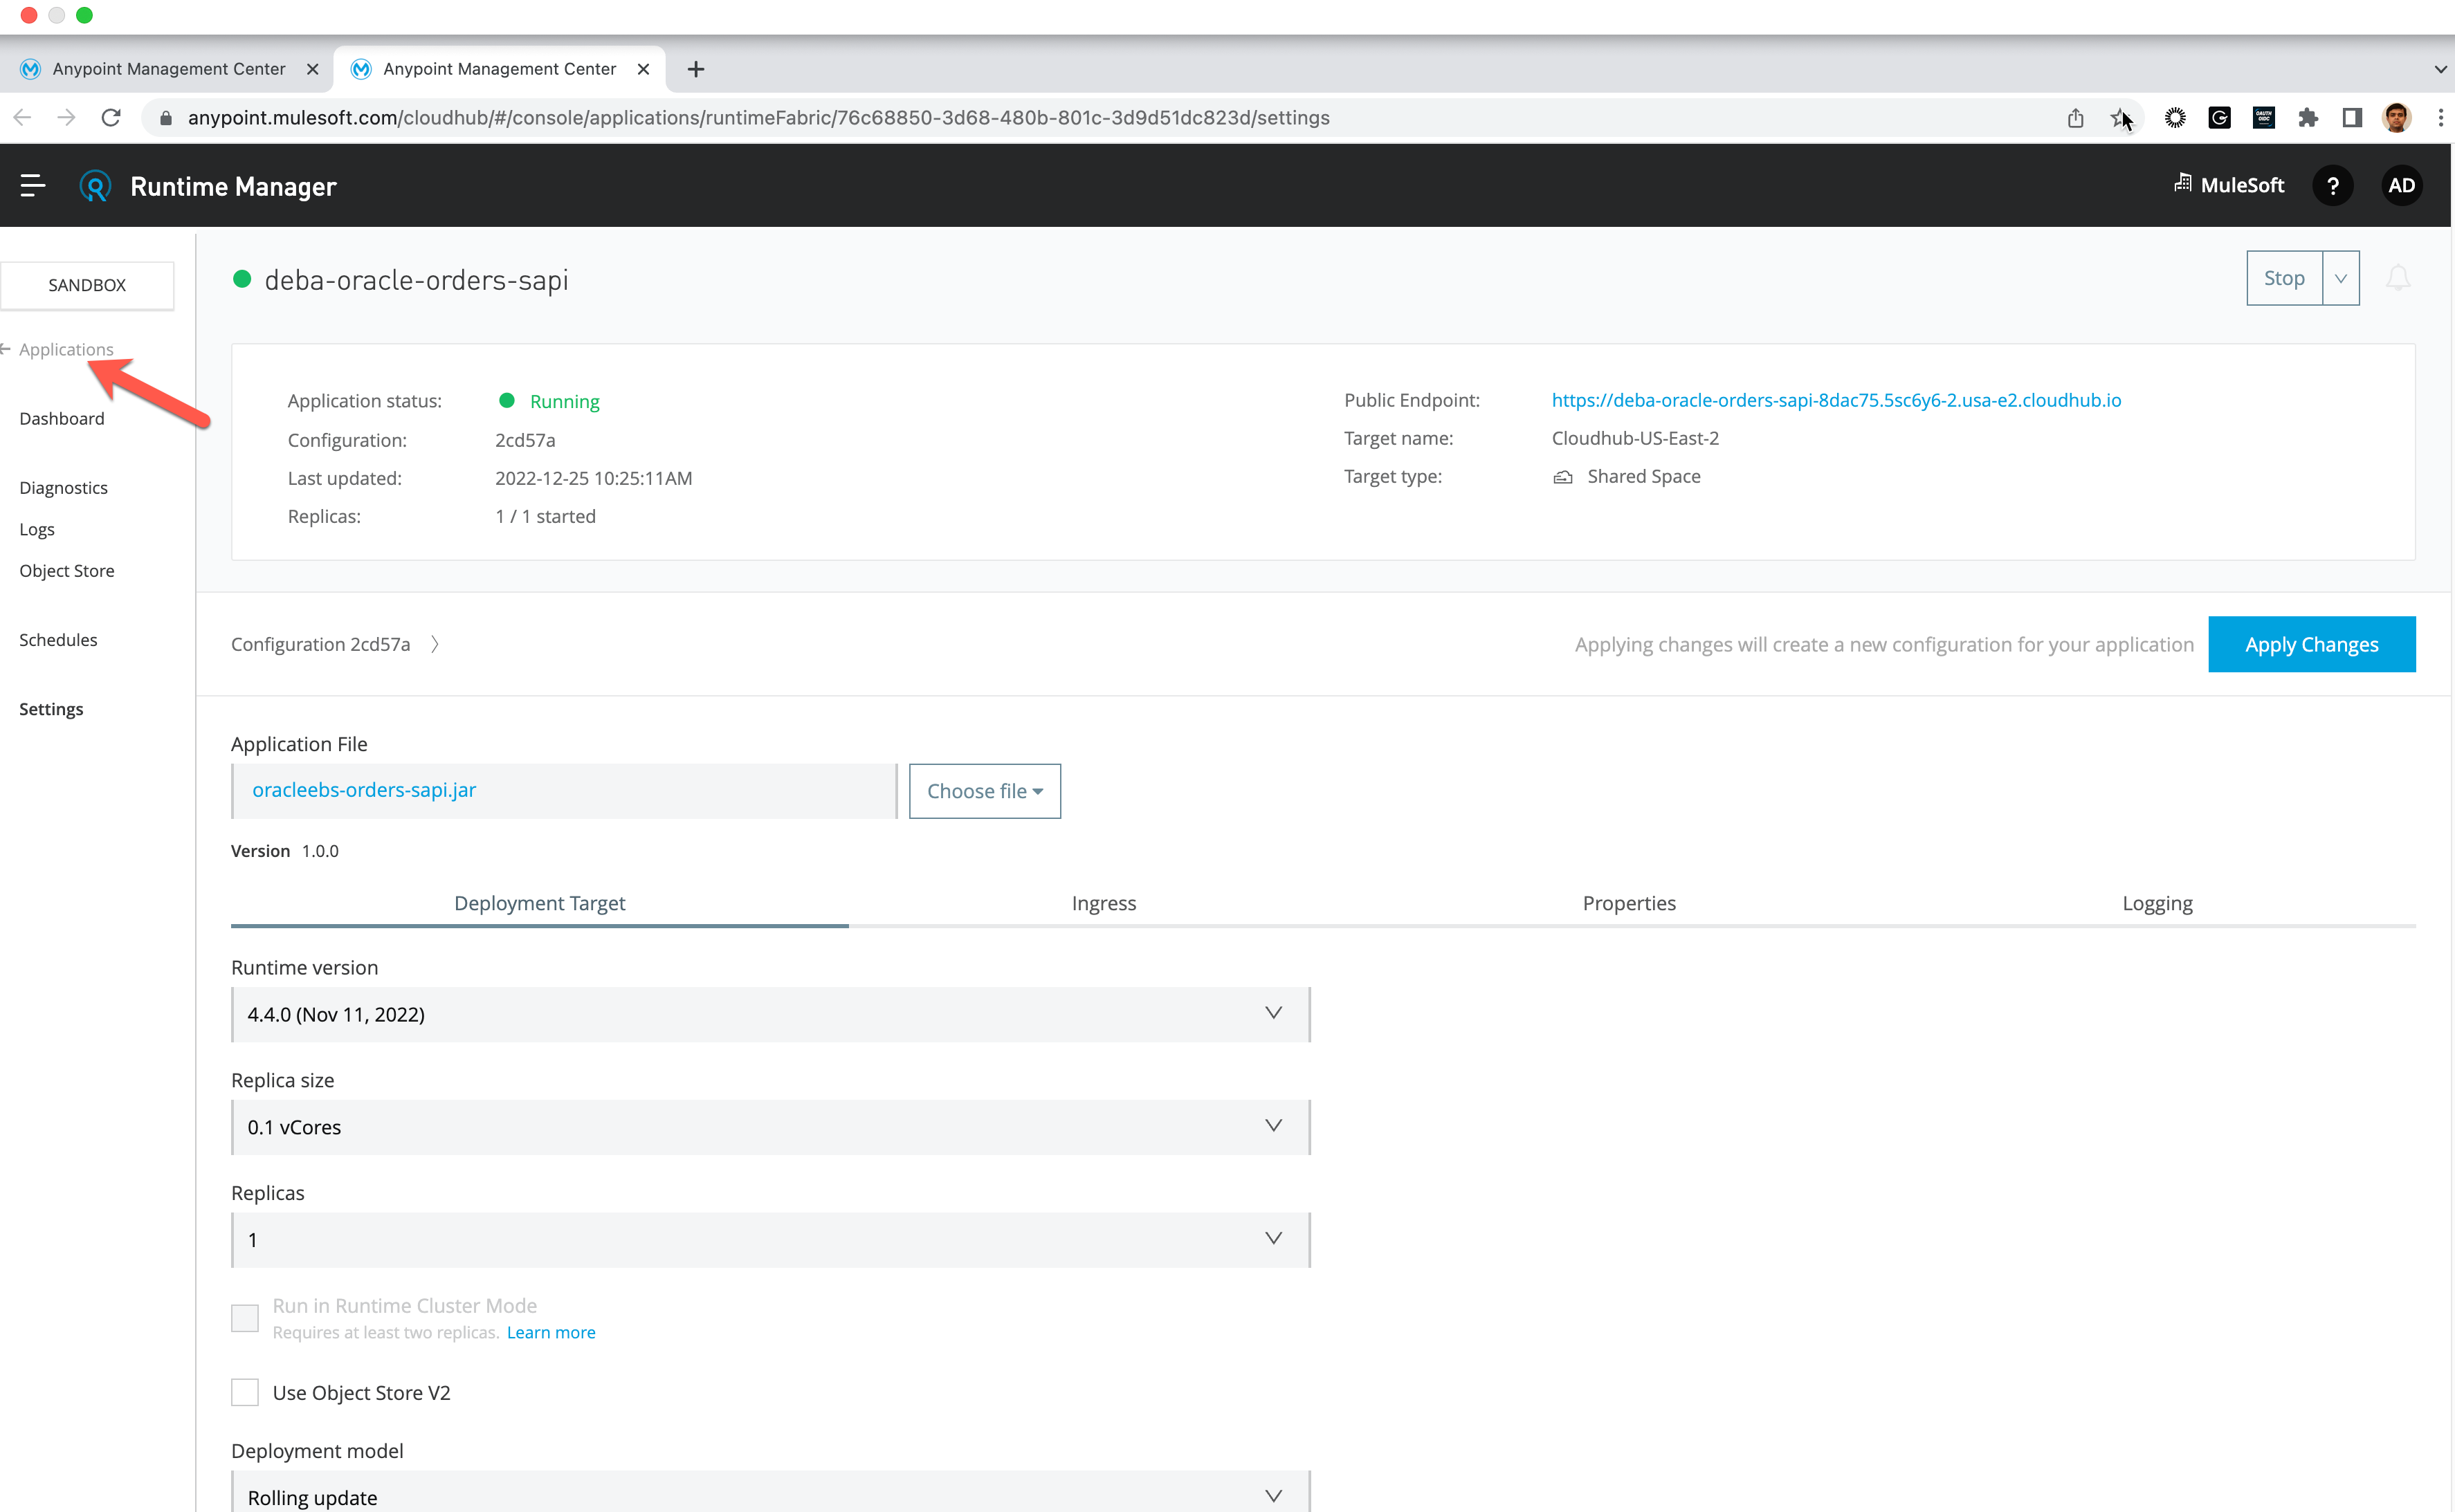
Task: Click the deba-oracle-orders-sapi application title
Action: click(416, 280)
